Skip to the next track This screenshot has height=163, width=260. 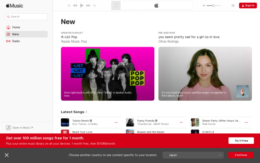click(x=88, y=5)
